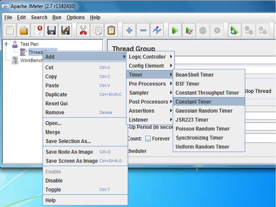The height and width of the screenshot is (207, 276).
Task: Choose Save Node As Image
Action: (x=85, y=152)
